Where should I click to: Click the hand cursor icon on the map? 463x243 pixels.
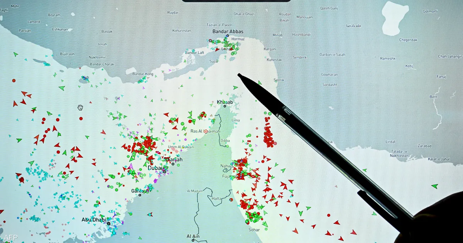(x=80, y=107)
